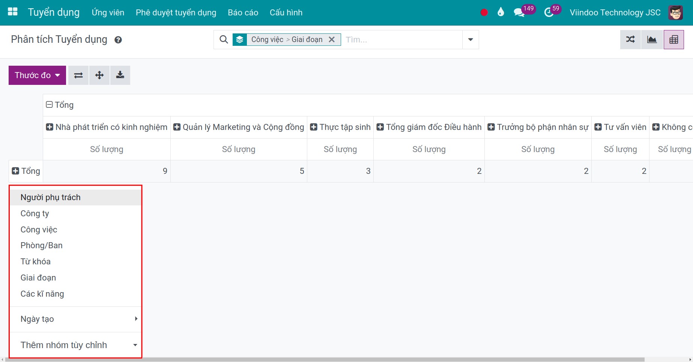Open Ngày tạo submenu
This screenshot has width=693, height=362.
coord(75,319)
